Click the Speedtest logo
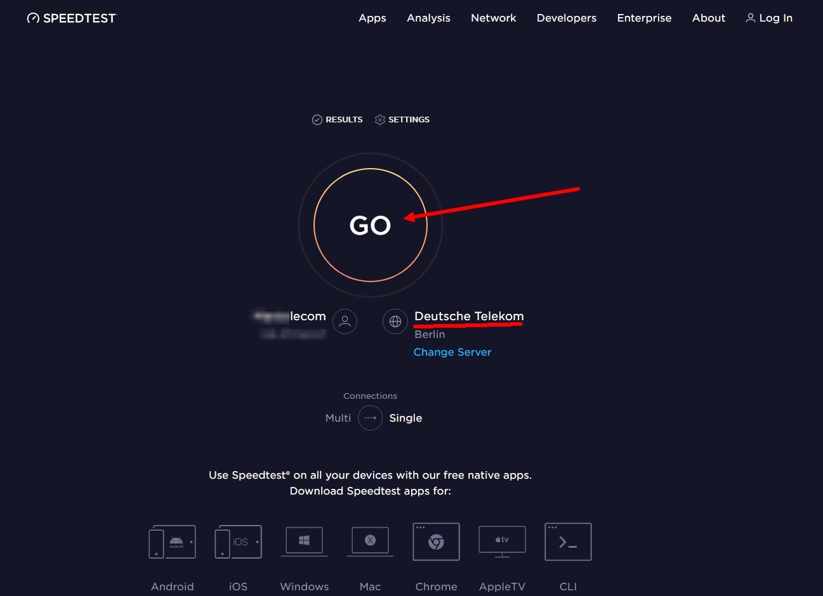This screenshot has width=823, height=596. (72, 18)
